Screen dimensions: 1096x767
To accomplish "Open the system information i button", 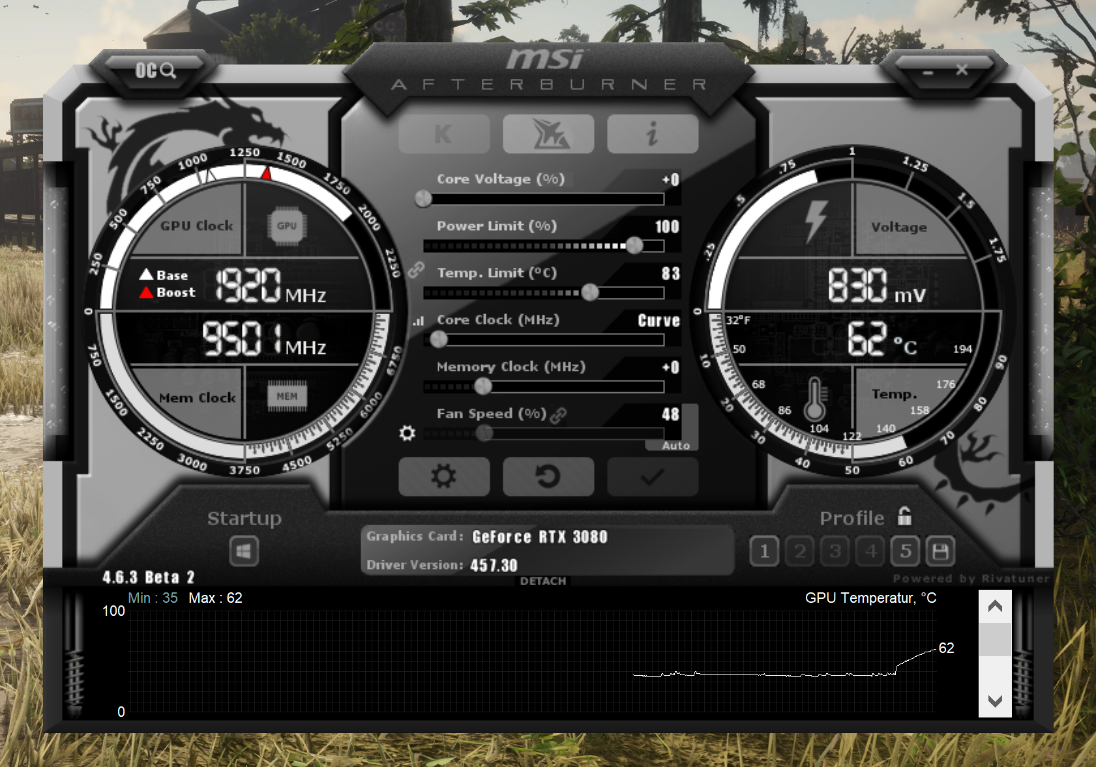I will click(653, 134).
